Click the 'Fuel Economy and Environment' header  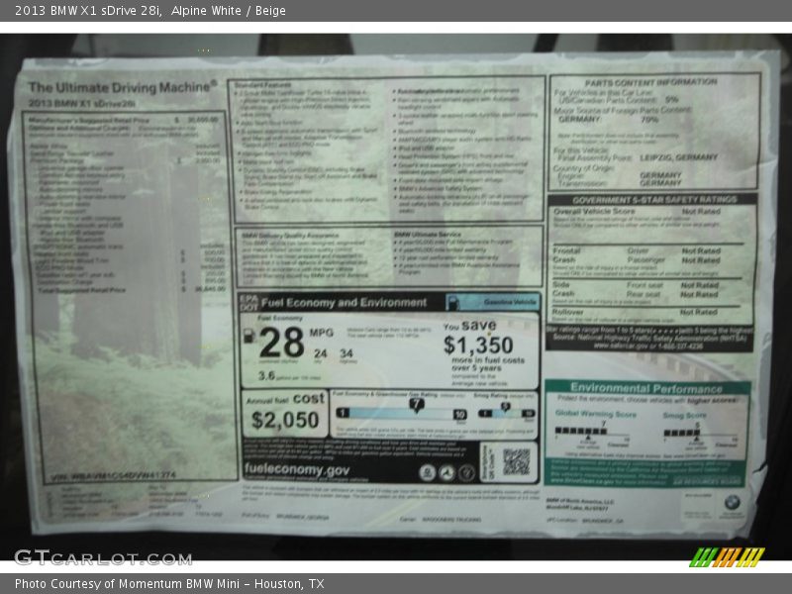pos(344,303)
